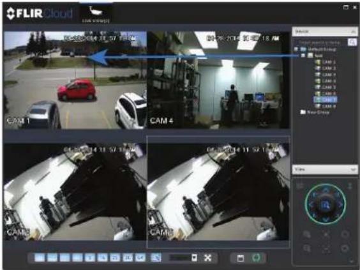This screenshot has width=360, height=270.
Task: Open the custom split layout icon
Action: (x=156, y=258)
